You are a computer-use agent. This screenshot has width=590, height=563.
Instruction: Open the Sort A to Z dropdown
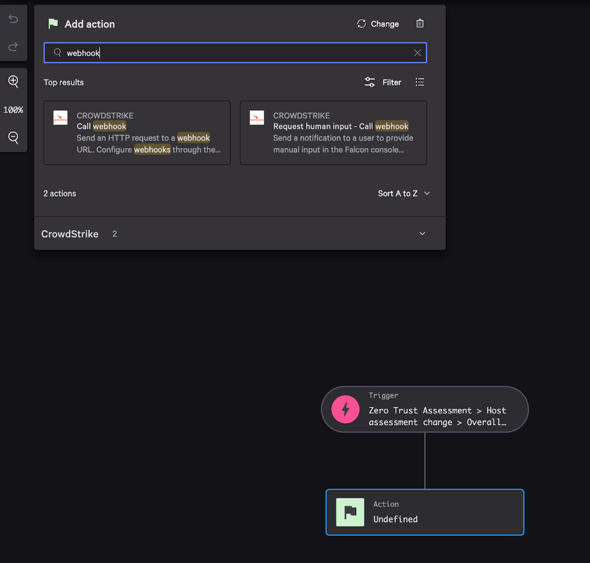pyautogui.click(x=403, y=193)
